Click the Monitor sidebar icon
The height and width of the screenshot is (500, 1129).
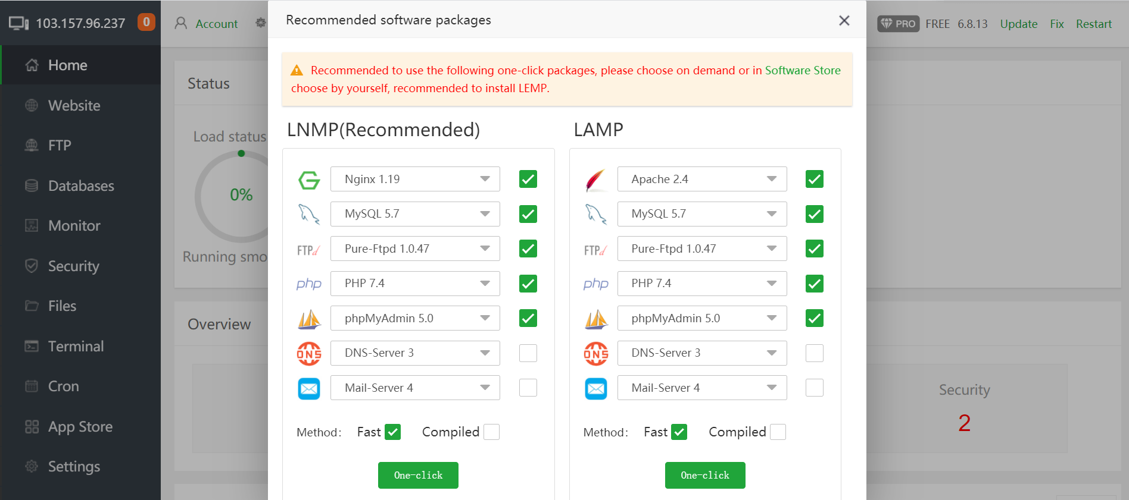(x=32, y=226)
